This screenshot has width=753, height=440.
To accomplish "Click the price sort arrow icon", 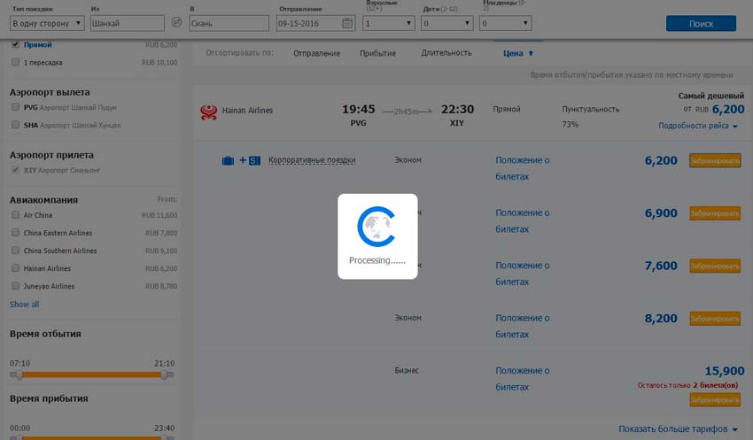I will (531, 53).
